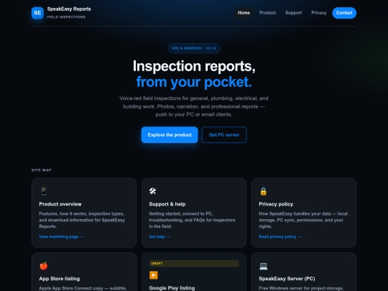Click the lock icon in Privacy policy card
Screen dimensions: 388x291
263,191
